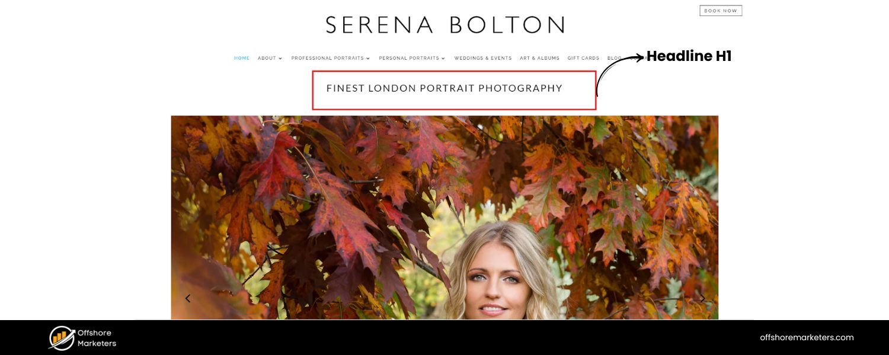Click the next slide arrow on the photo
Screen dimensions: 889x355
pyautogui.click(x=702, y=298)
